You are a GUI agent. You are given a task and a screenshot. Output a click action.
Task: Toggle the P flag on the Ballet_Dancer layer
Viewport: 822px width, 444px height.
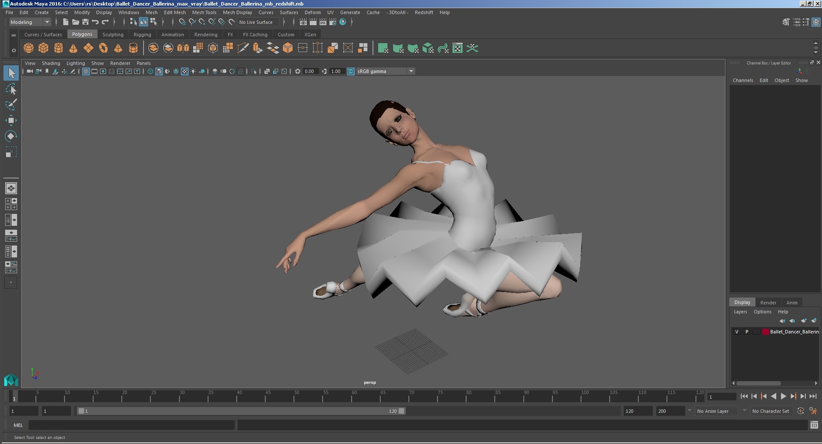(x=746, y=332)
